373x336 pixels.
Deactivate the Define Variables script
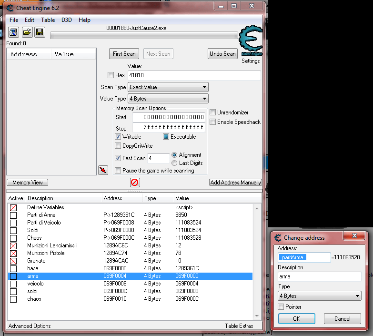pos(13,207)
